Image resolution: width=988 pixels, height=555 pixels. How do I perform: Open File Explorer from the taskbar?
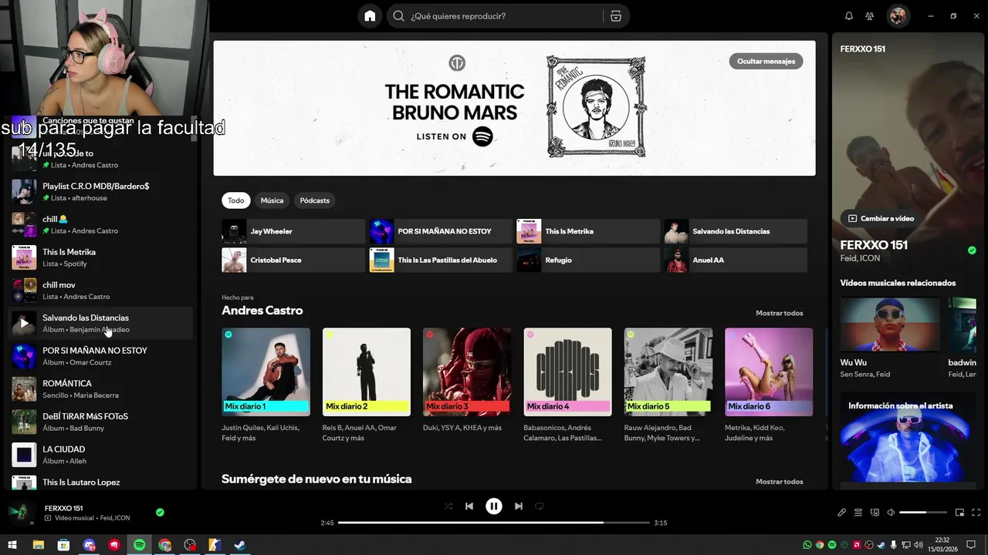[38, 545]
